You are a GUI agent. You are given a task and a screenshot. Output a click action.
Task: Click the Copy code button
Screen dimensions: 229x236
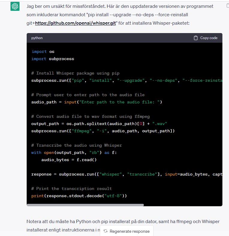[206, 38]
